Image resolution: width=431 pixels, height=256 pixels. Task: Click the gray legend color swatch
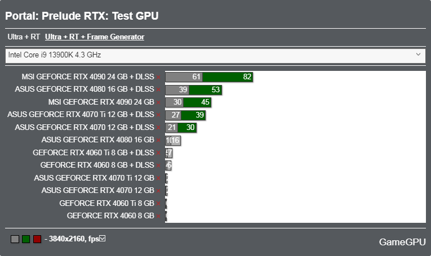(15, 239)
